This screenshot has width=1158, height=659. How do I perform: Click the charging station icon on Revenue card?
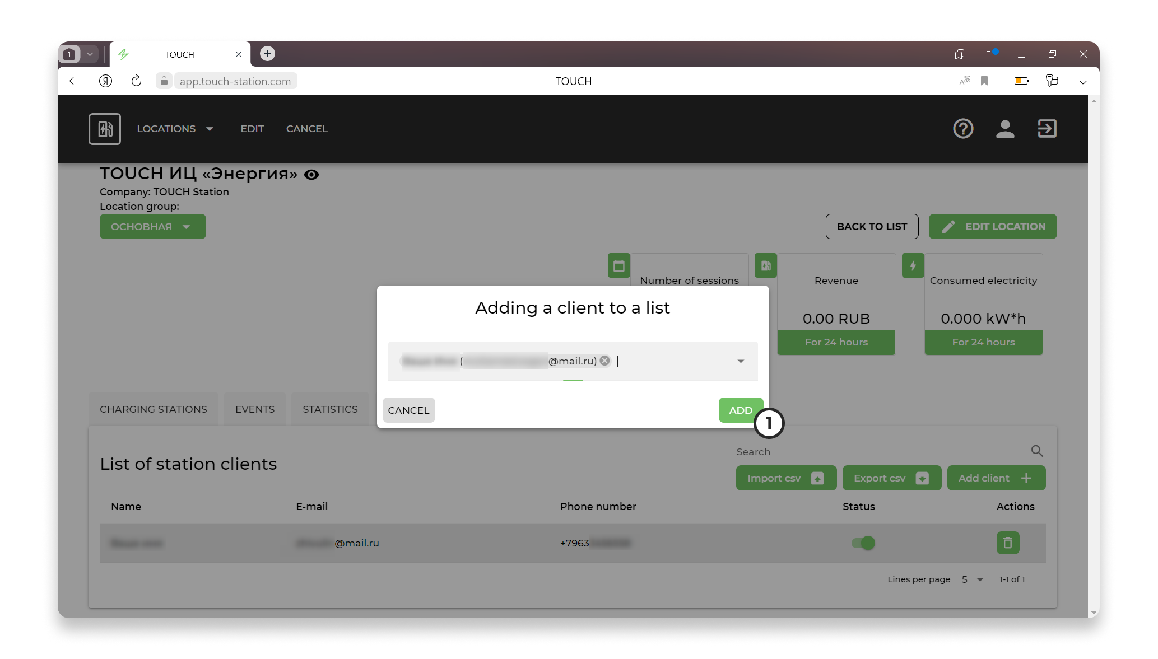(x=766, y=265)
